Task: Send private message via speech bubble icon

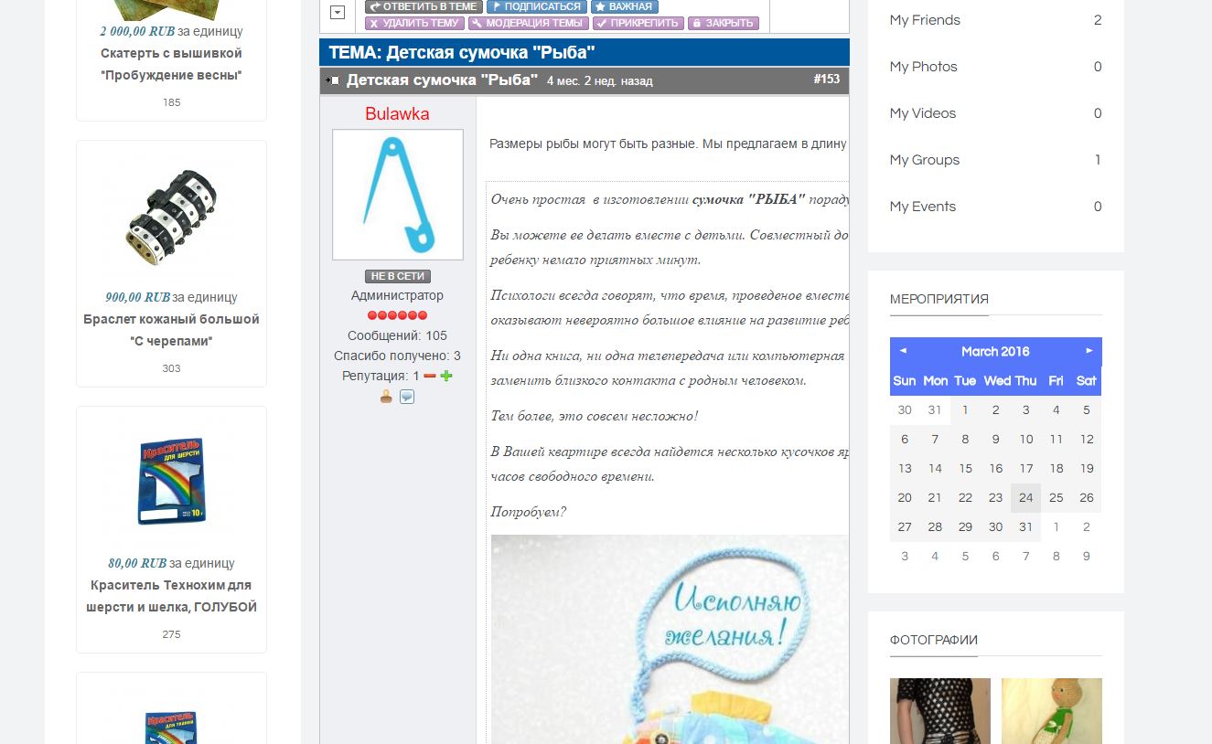Action: pos(407,397)
